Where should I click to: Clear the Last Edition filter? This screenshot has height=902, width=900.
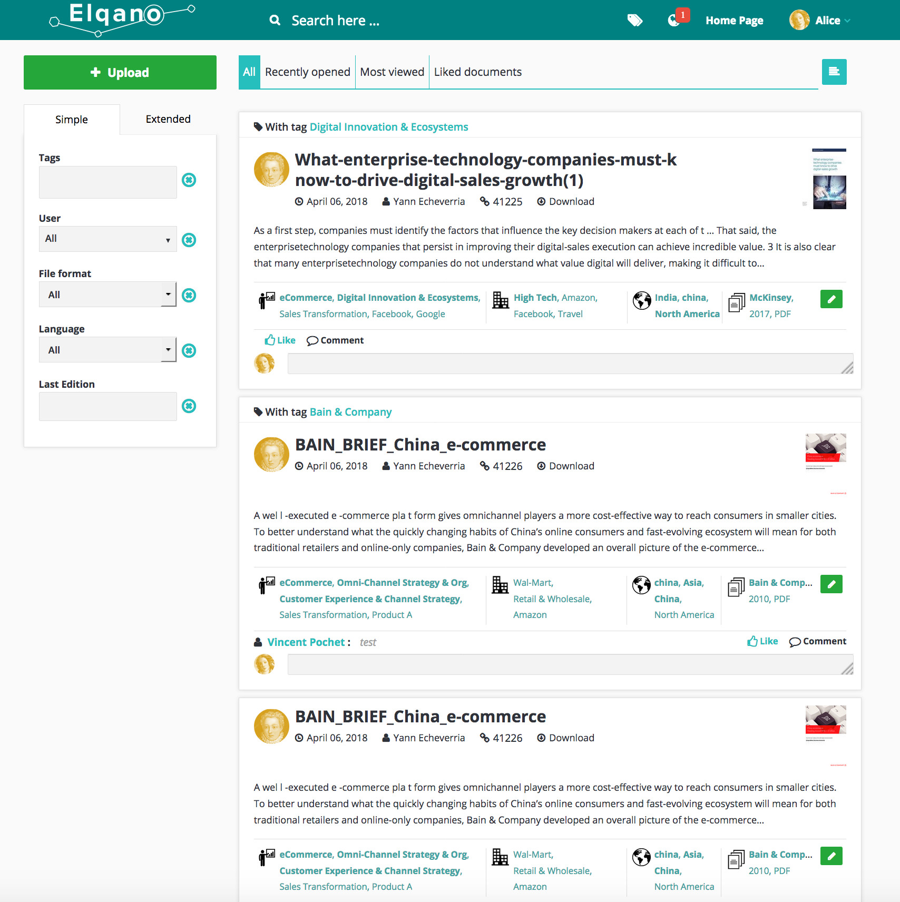(189, 406)
